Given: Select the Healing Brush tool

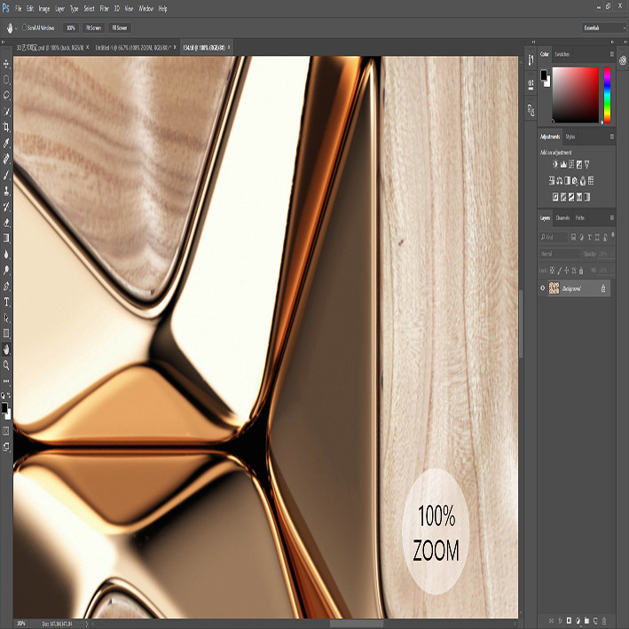Looking at the screenshot, I should coord(6,159).
